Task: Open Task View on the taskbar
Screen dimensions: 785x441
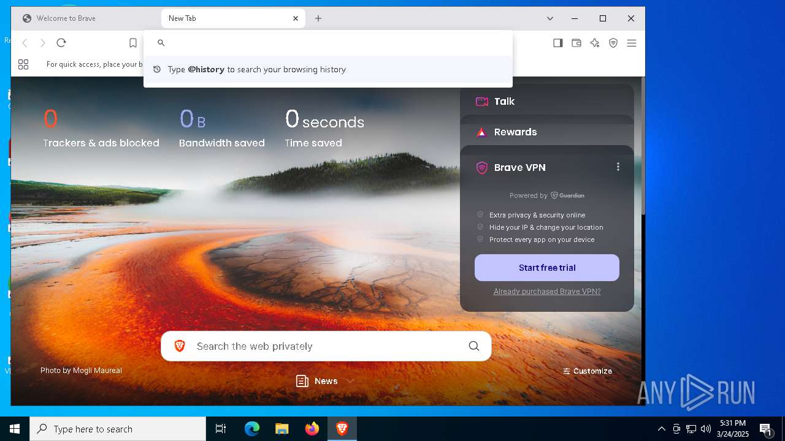Action: (x=221, y=429)
